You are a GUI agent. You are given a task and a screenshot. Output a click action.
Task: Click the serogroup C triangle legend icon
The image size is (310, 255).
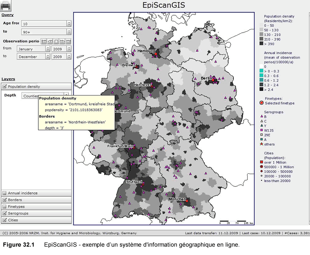[261, 121]
